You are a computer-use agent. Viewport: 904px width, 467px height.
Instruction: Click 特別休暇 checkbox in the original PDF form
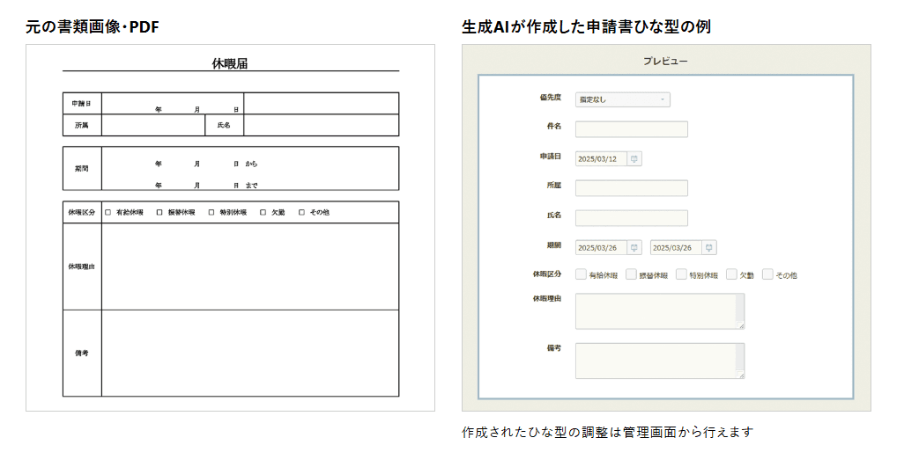pos(211,212)
